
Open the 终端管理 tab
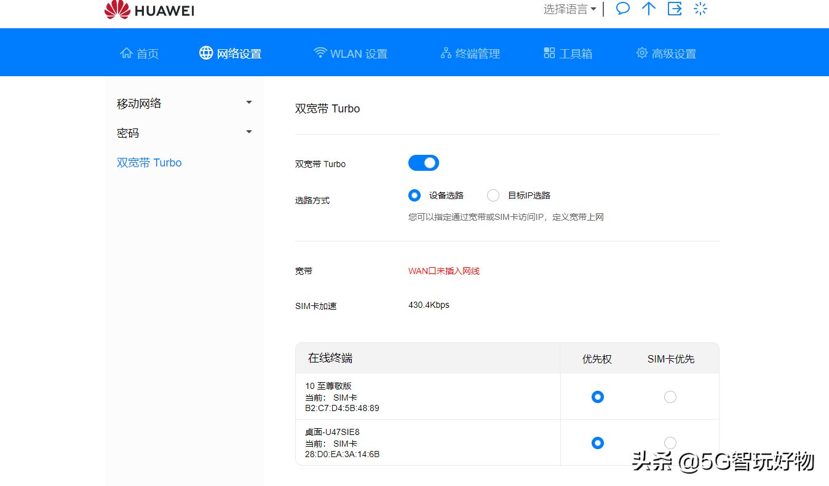470,53
